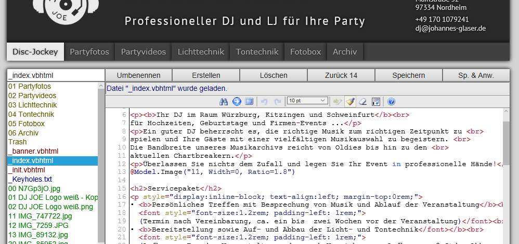Select file 12 IMG_7259.JPG
The height and width of the screenshot is (244, 519).
coord(53,225)
